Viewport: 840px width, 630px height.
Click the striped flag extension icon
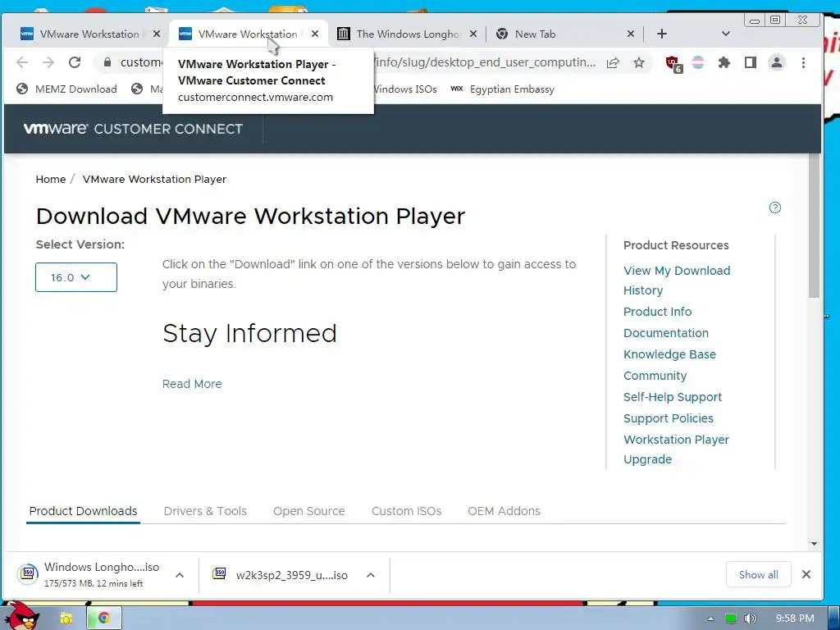(698, 62)
